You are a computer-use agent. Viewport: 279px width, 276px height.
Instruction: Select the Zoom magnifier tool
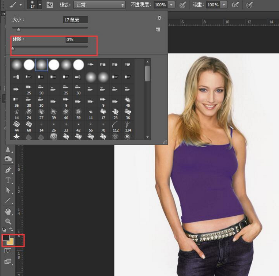click(x=8, y=221)
